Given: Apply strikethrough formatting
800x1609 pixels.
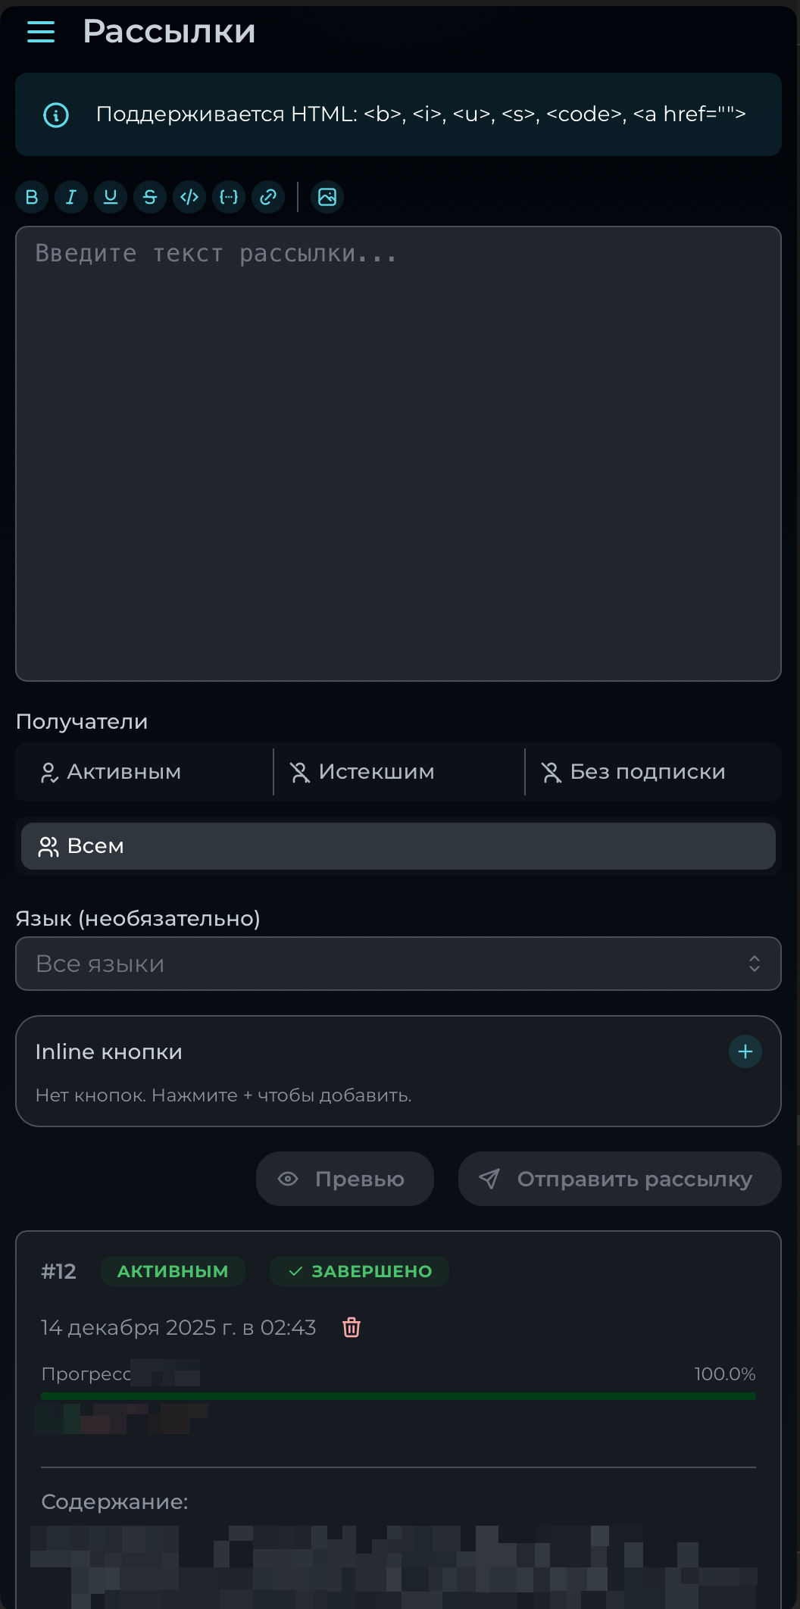Looking at the screenshot, I should pyautogui.click(x=149, y=197).
